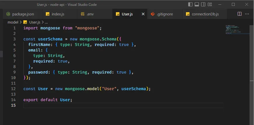Viewport: 254px width, 125px height.
Task: Toggle the primary side bar layout icon
Action: (190, 4)
